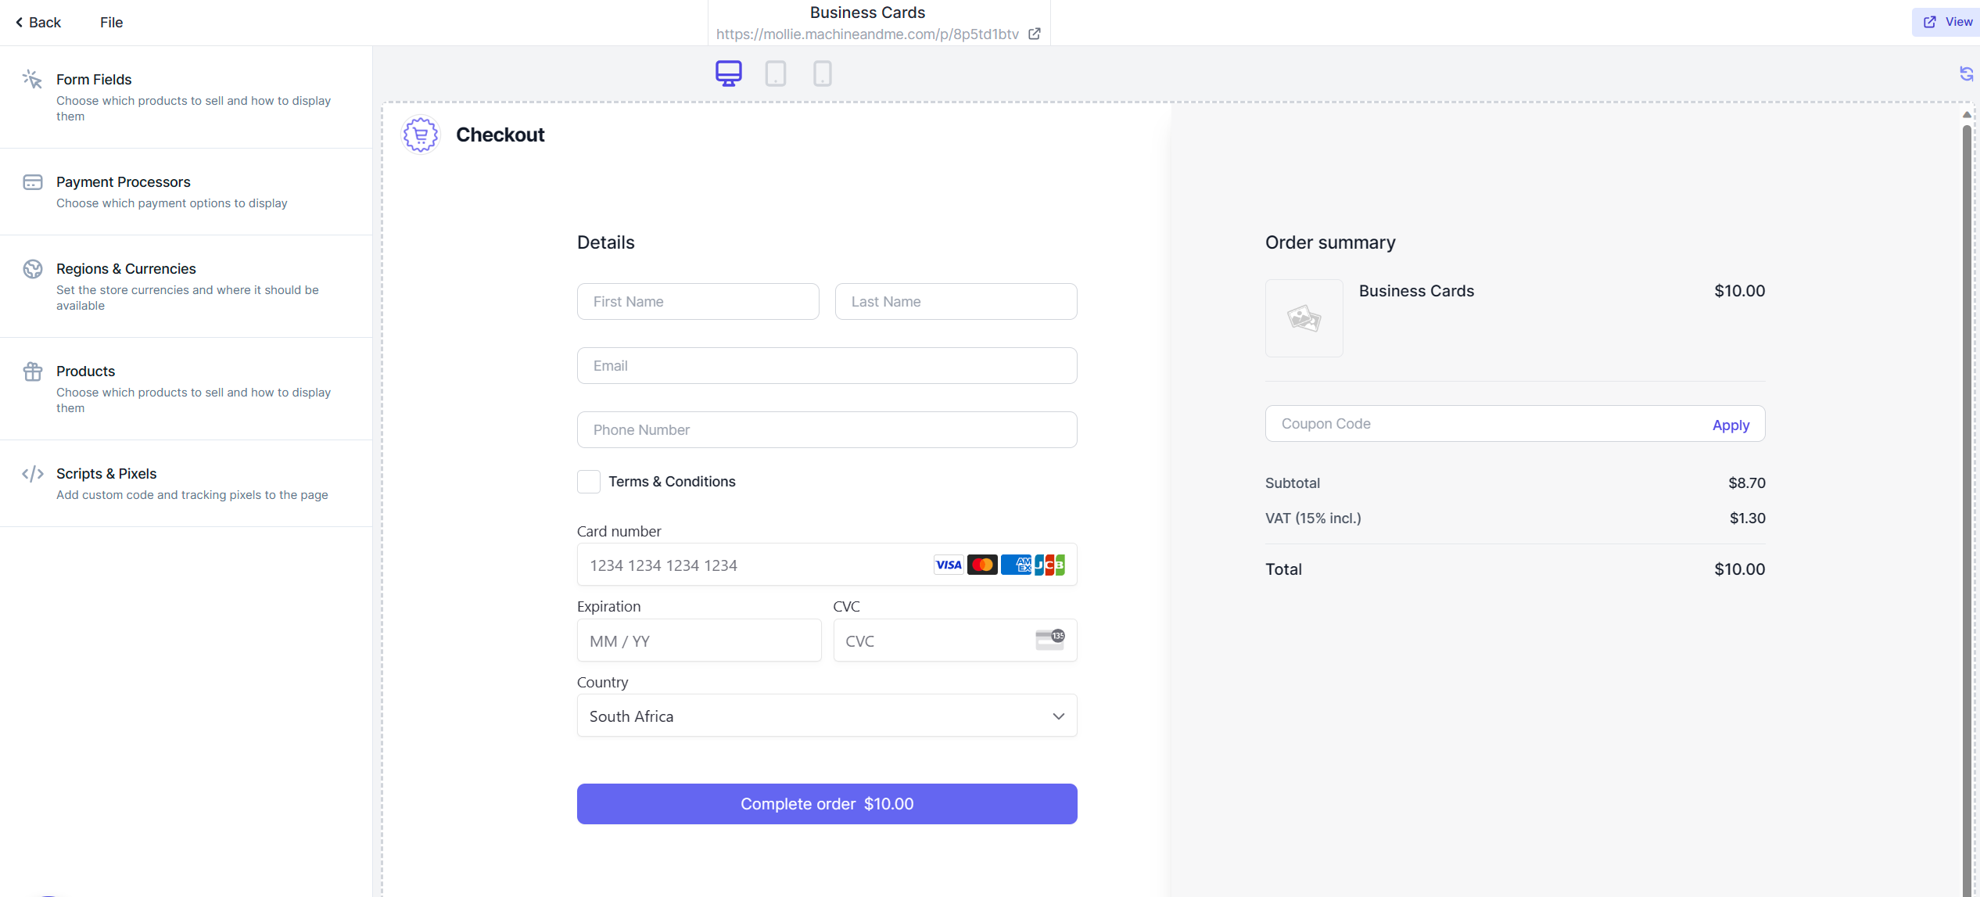
Task: Click Complete order $10.00 button
Action: click(x=827, y=802)
